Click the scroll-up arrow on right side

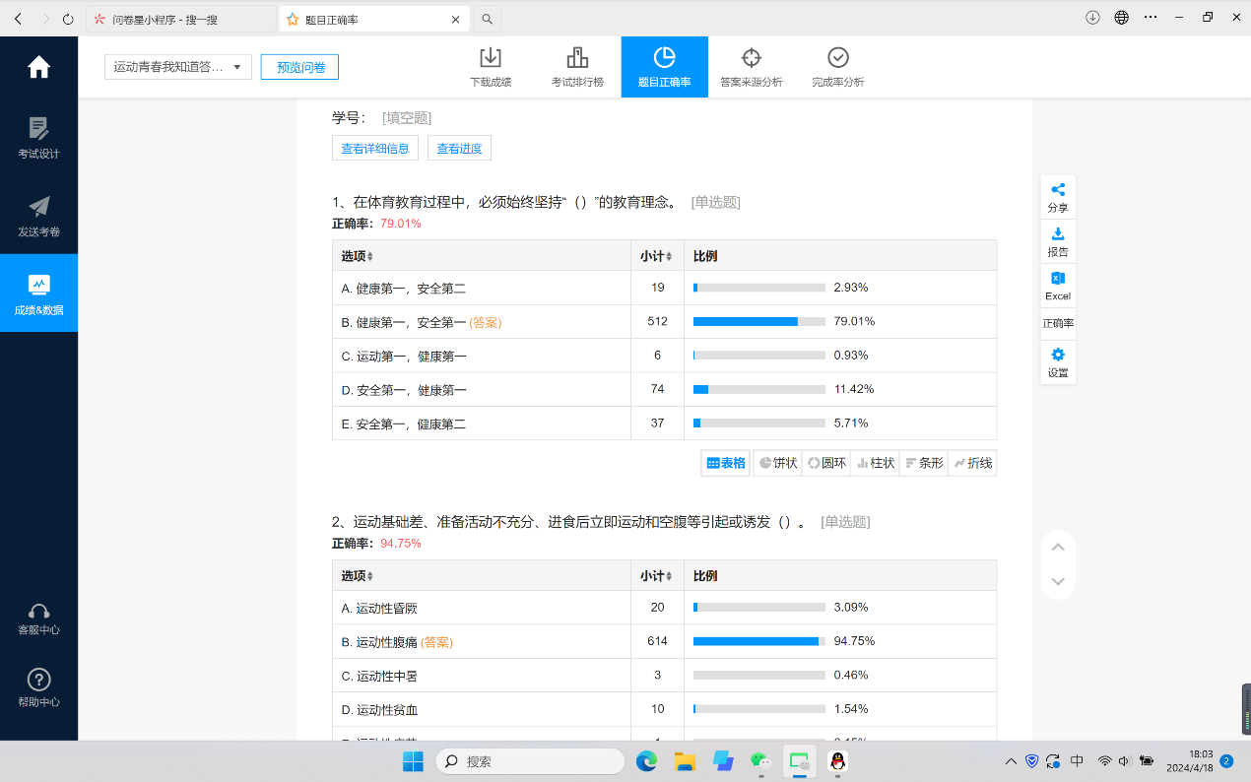(1058, 548)
